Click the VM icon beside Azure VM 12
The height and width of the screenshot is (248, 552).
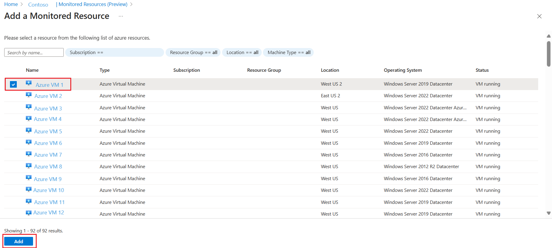[x=29, y=213]
